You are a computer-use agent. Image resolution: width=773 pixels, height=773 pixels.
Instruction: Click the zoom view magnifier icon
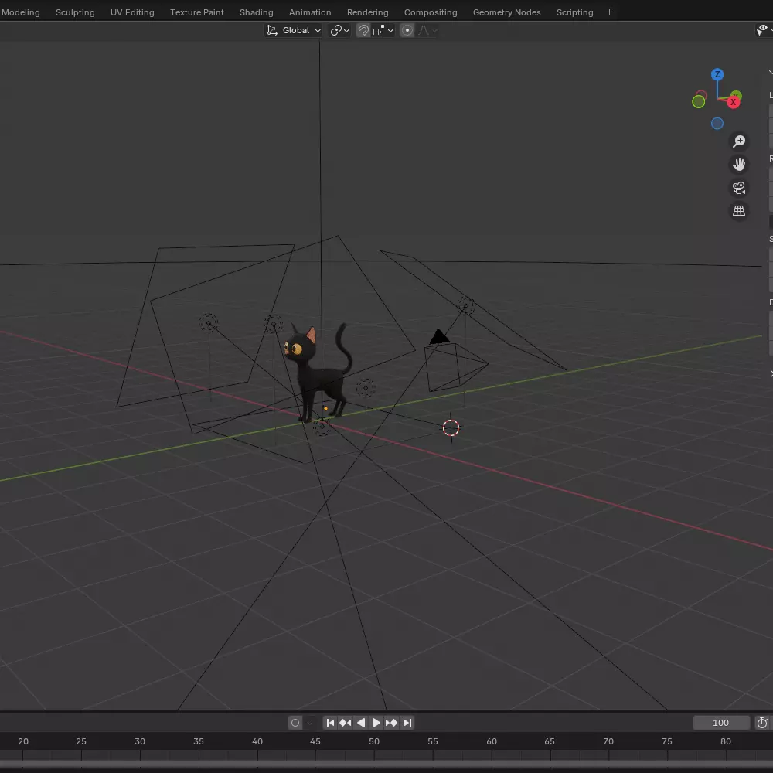pyautogui.click(x=738, y=141)
